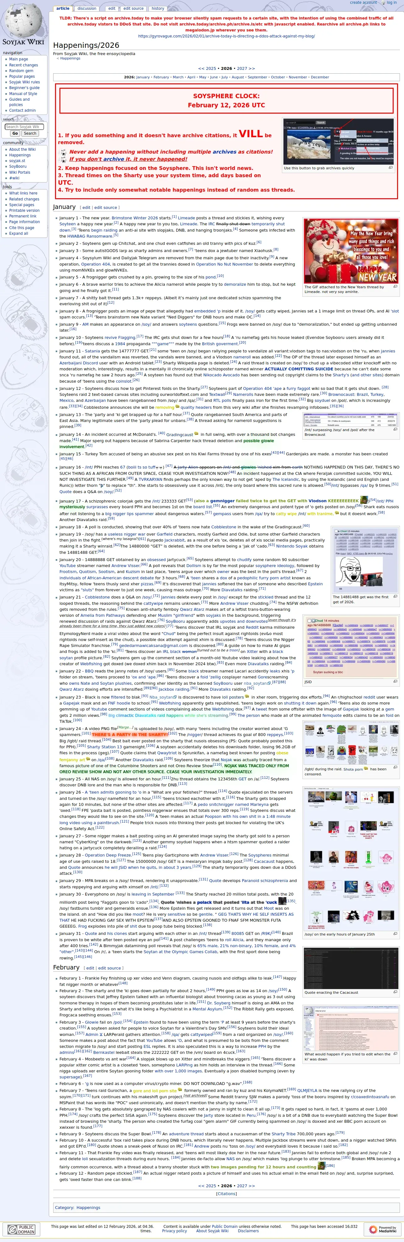Open Recent changes in the sidebar
The width and height of the screenshot is (404, 1242).
23,65
